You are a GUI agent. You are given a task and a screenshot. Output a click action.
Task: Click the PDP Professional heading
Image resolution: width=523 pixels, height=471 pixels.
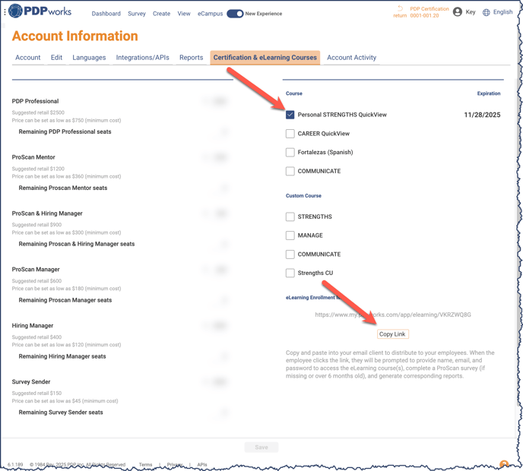36,101
